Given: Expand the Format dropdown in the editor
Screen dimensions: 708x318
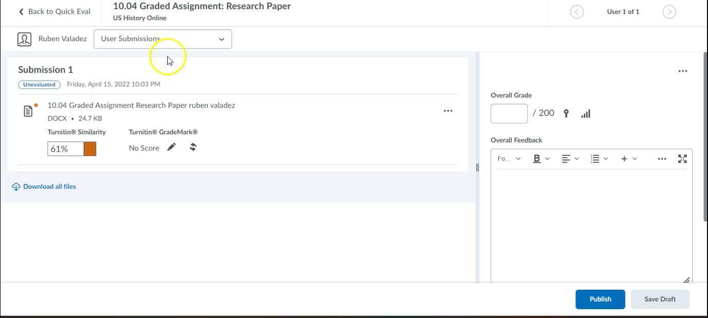Looking at the screenshot, I should point(509,159).
